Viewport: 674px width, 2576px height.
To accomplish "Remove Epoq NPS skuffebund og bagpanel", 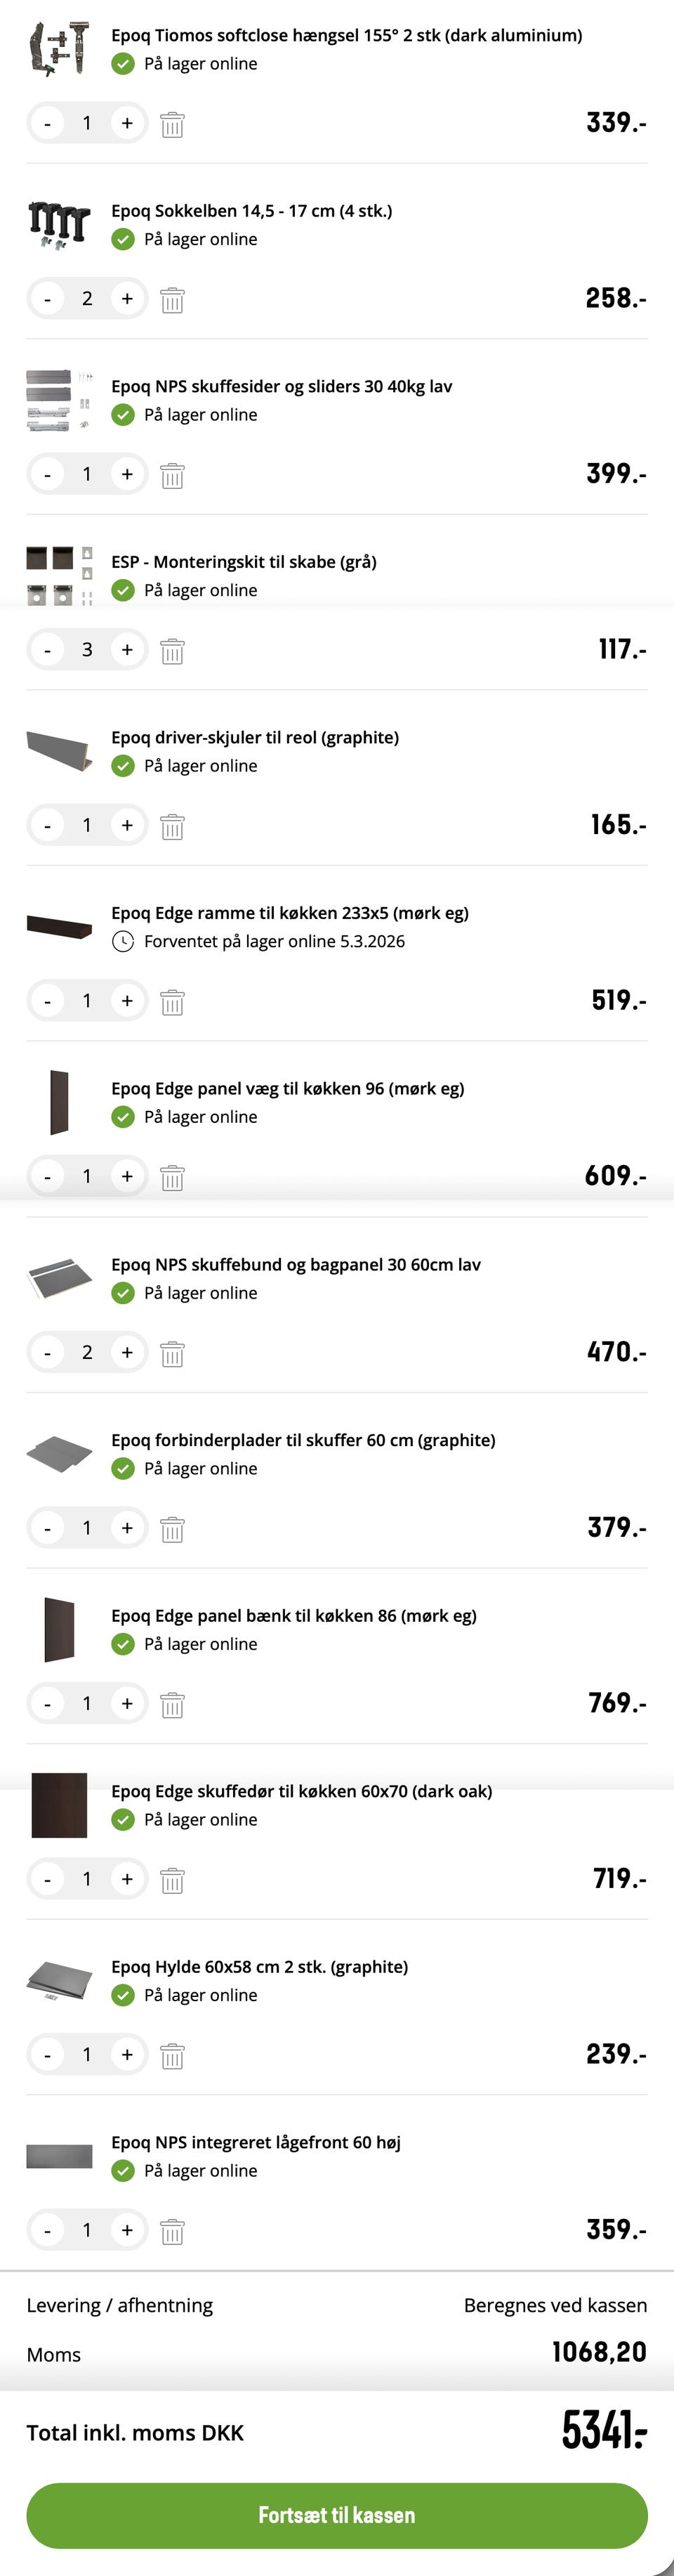I will pos(172,1353).
